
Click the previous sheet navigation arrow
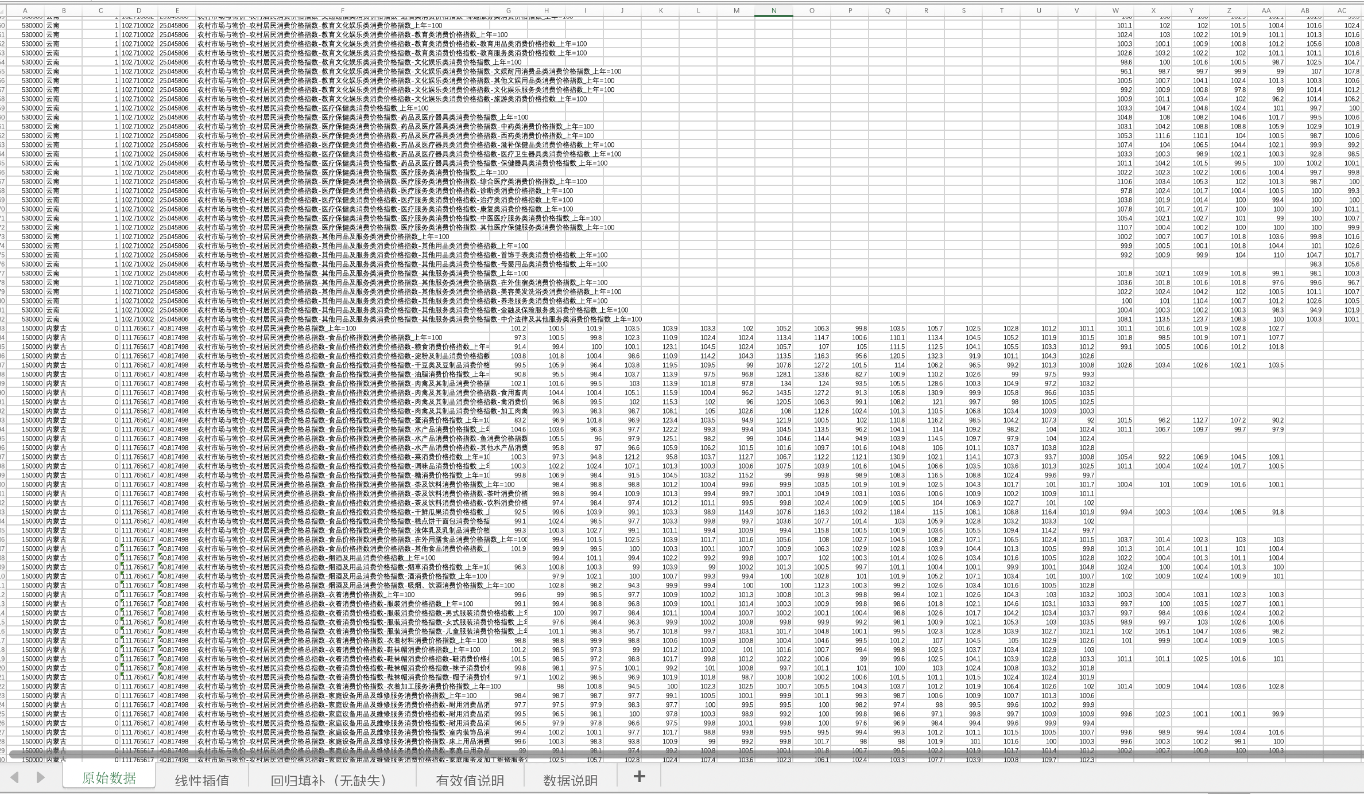[x=15, y=777]
